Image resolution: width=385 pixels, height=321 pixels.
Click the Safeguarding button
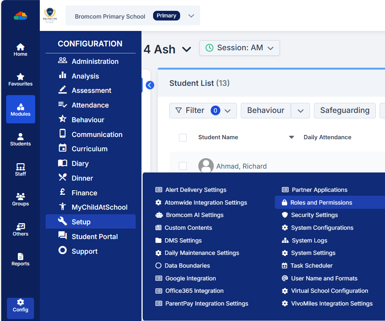pos(344,111)
